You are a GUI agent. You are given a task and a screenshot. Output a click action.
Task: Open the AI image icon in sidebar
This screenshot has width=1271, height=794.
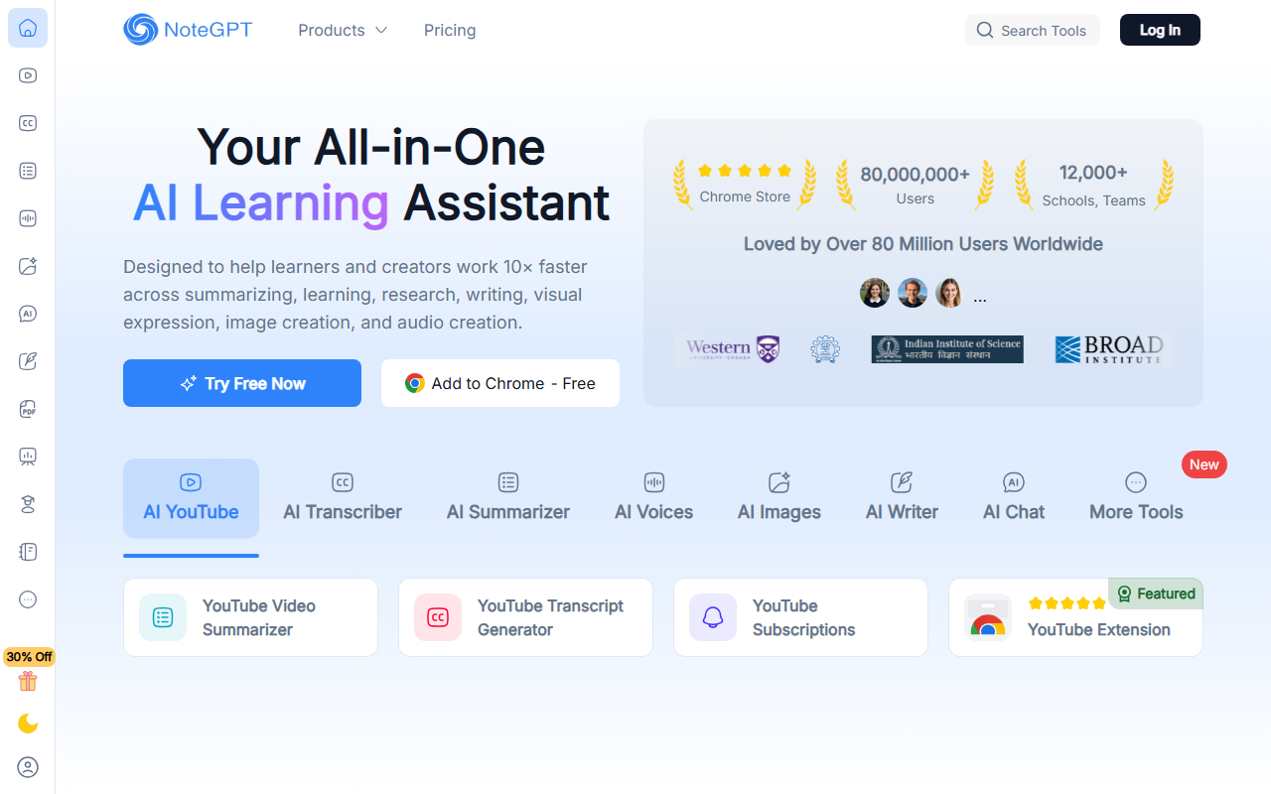click(x=28, y=266)
